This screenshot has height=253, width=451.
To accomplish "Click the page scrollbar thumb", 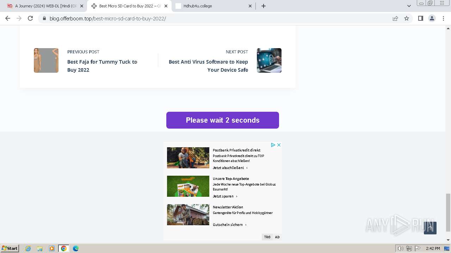I will click(448, 213).
